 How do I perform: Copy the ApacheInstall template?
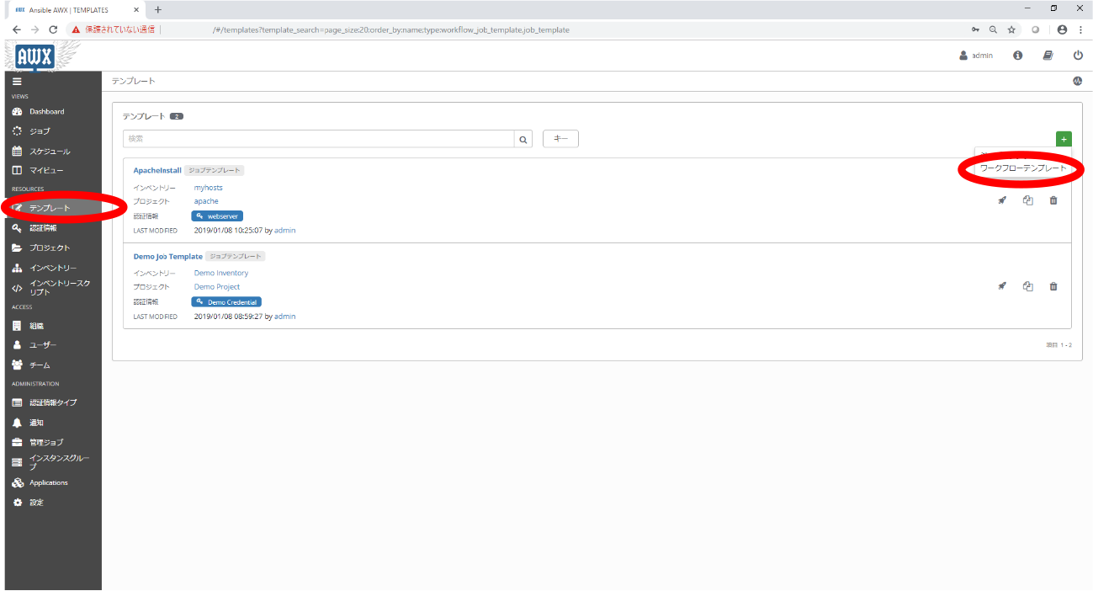pos(1027,200)
